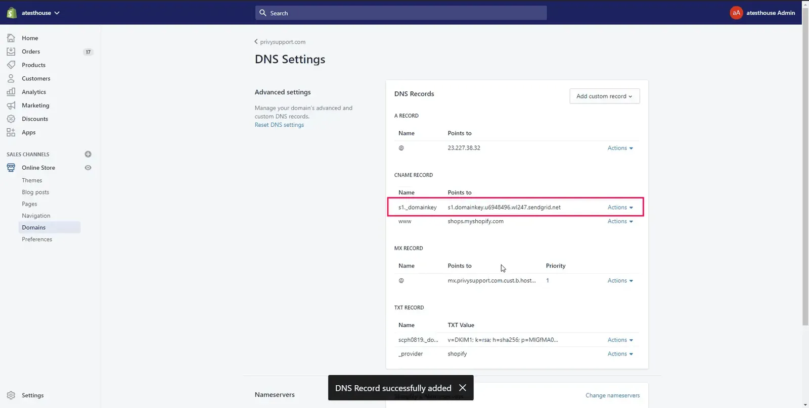Open the atesthouse Admin account menu
This screenshot has height=408, width=809.
point(770,13)
